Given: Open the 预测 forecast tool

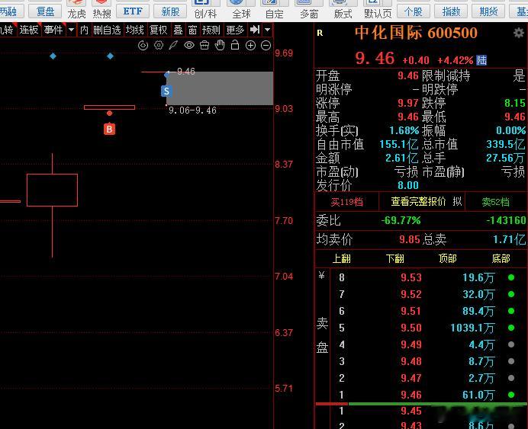Looking at the screenshot, I should point(211,30).
